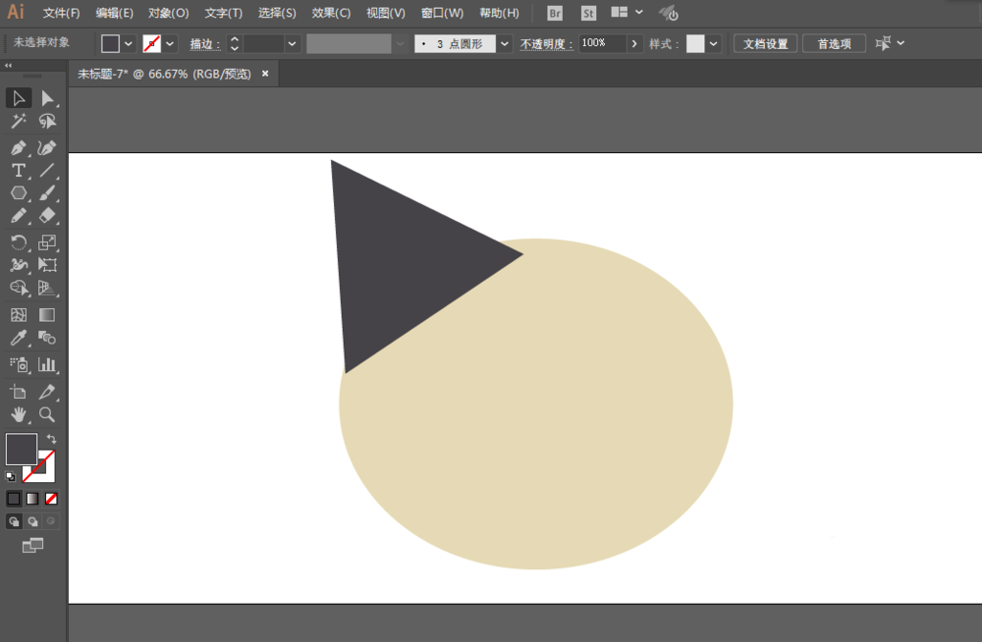Choose the Blend tool
Image resolution: width=982 pixels, height=642 pixels.
47,339
